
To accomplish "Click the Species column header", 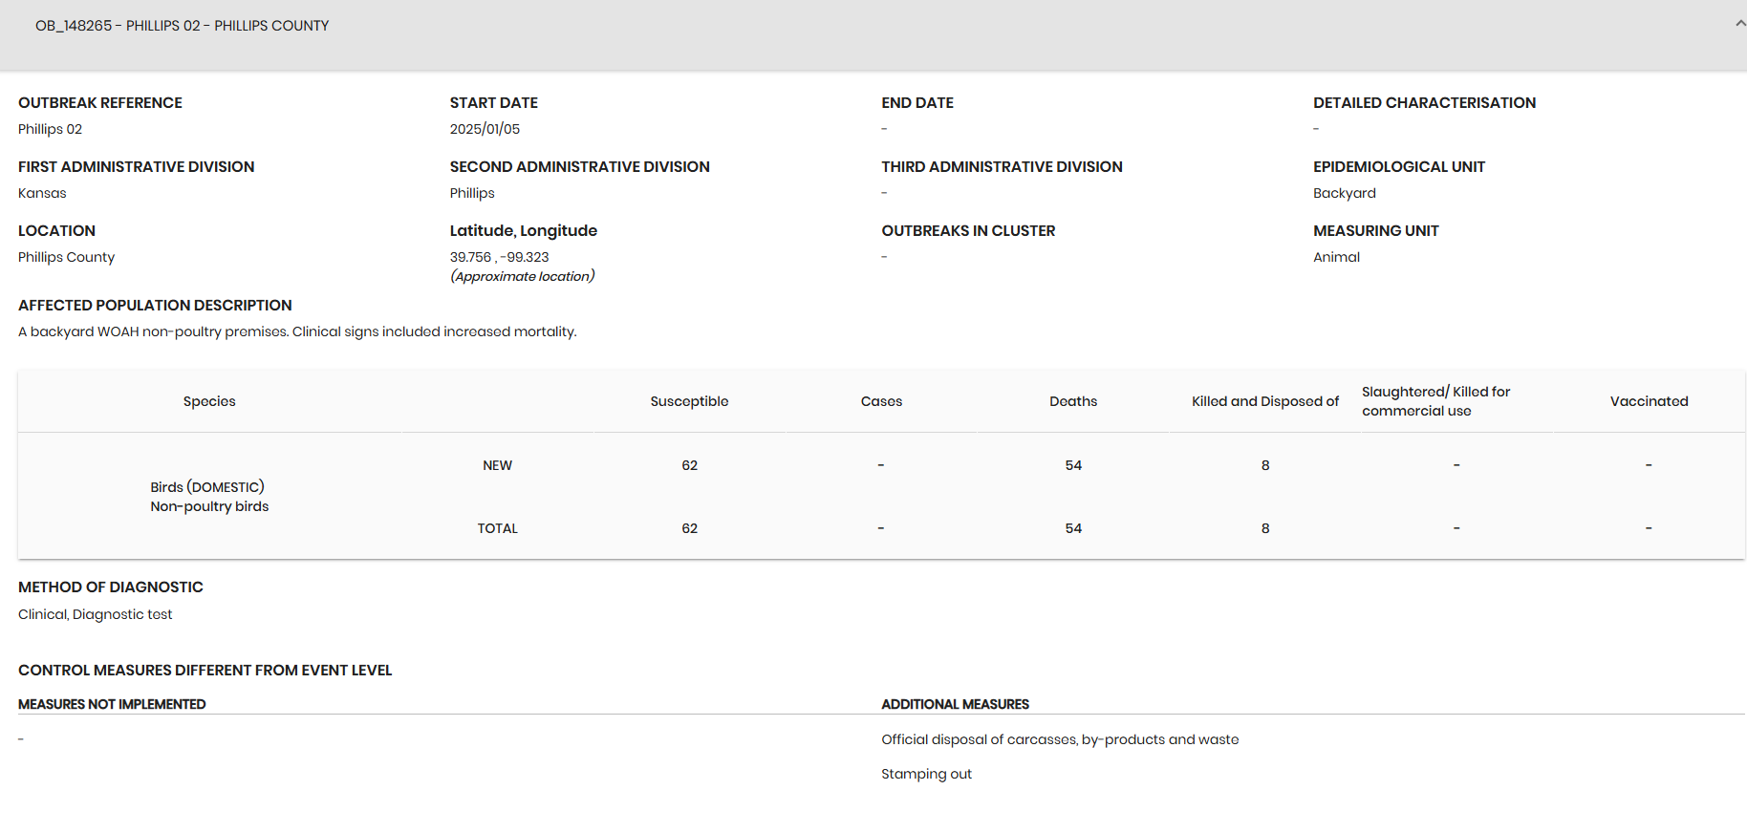I will (209, 401).
